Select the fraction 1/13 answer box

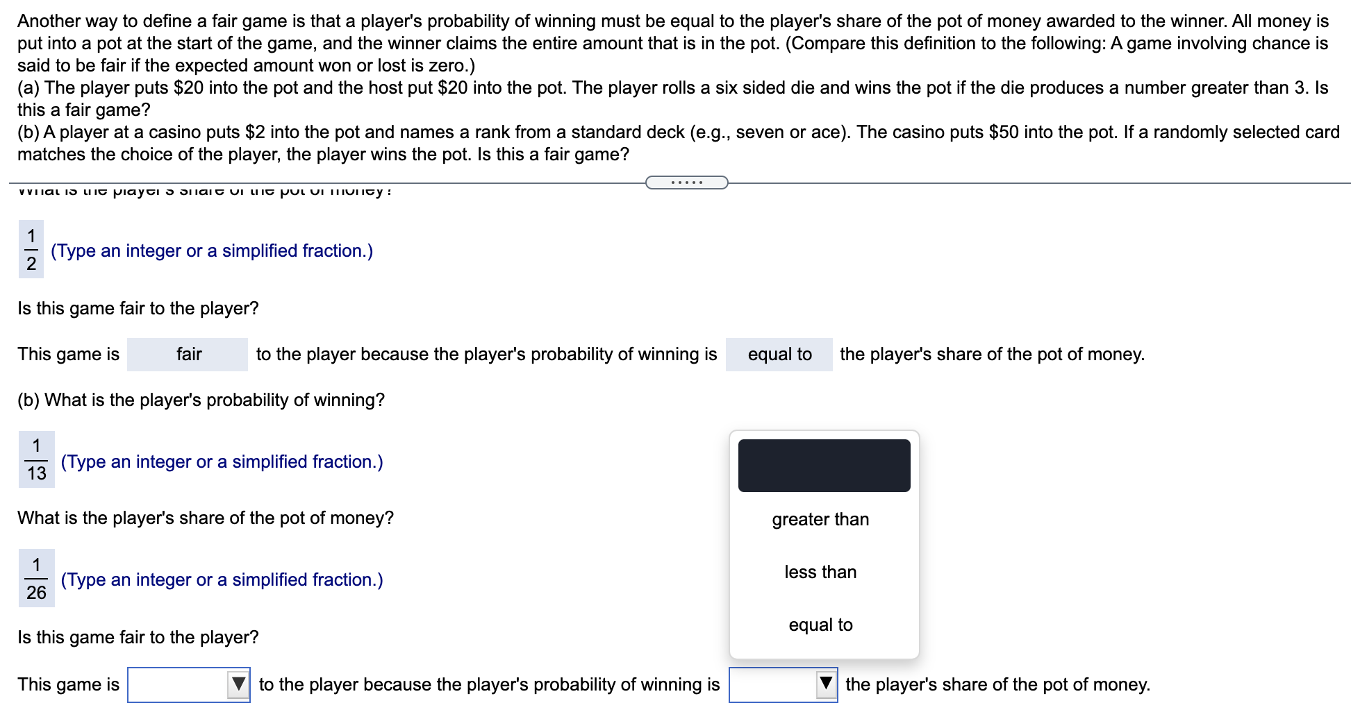[36, 461]
